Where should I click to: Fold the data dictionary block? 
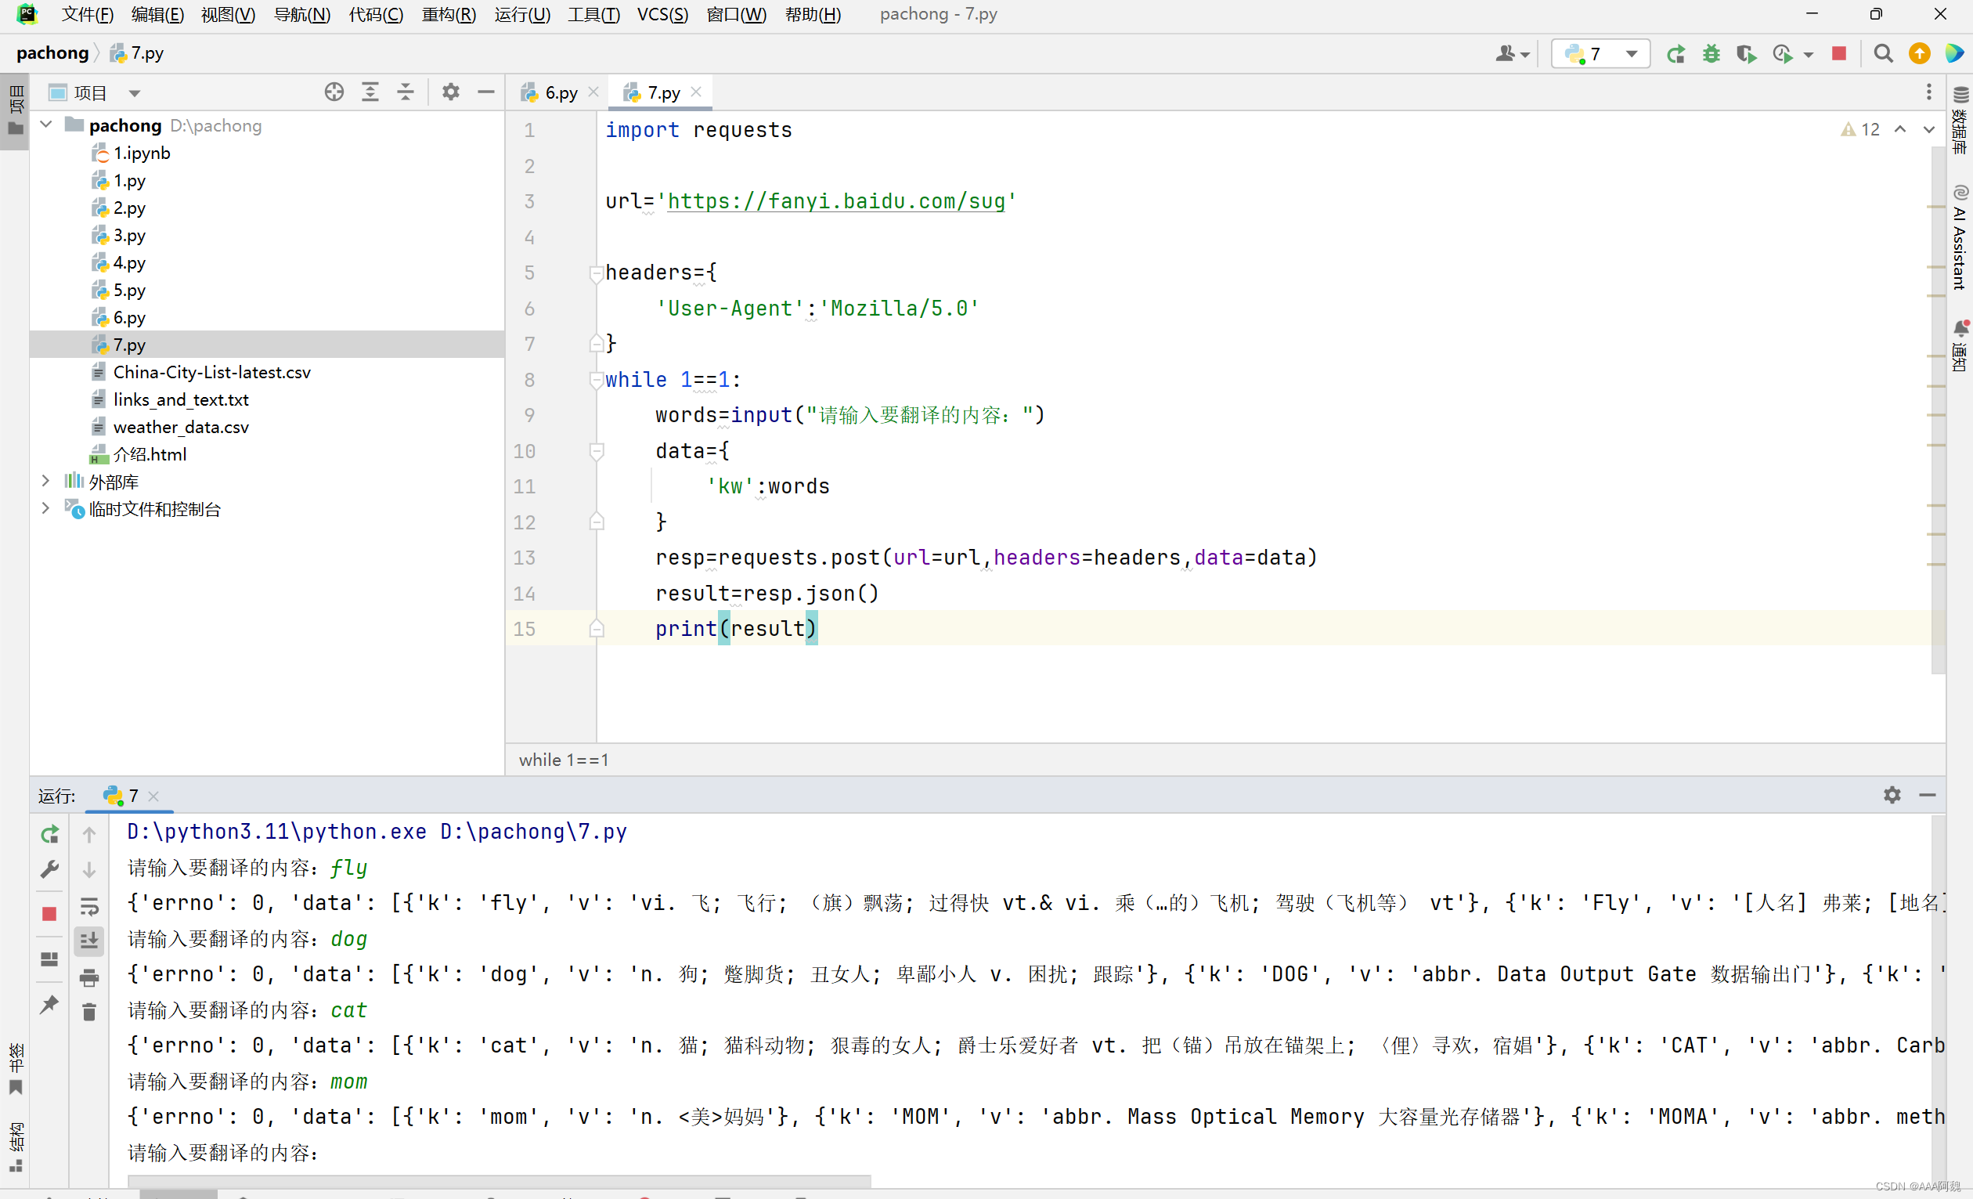597,451
